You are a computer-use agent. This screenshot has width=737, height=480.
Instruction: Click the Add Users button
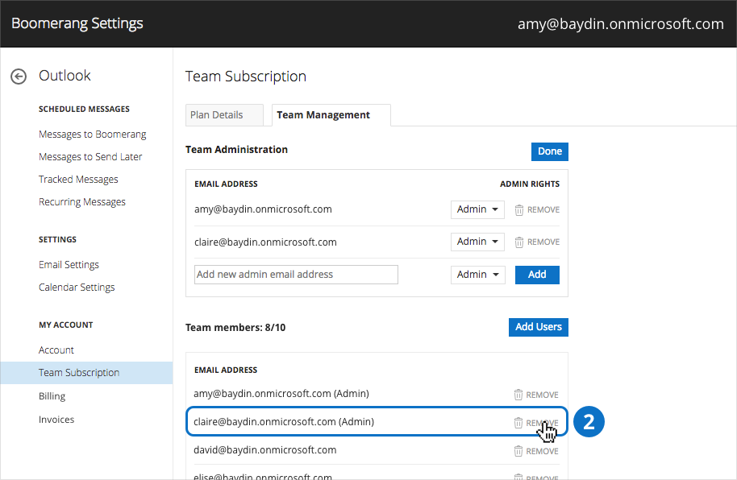coord(538,327)
